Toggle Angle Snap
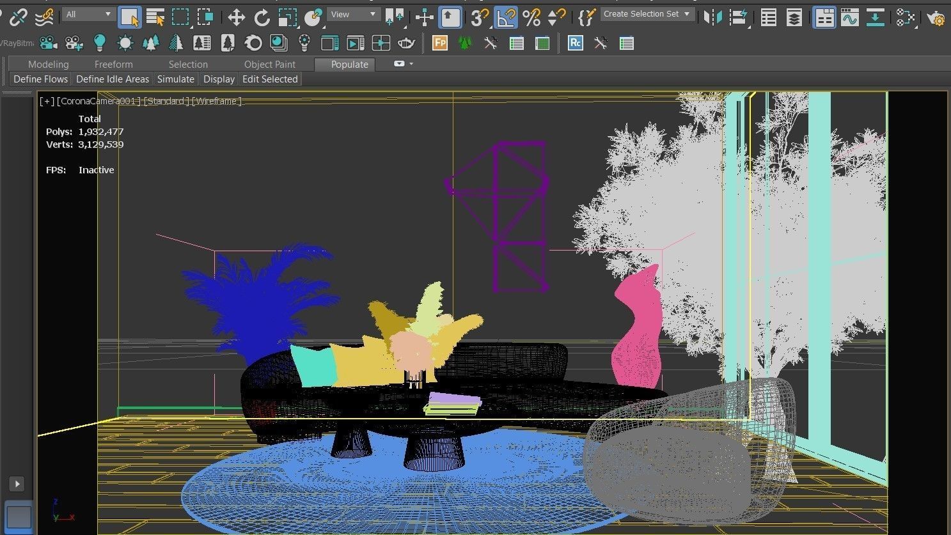951x535 pixels. click(506, 17)
